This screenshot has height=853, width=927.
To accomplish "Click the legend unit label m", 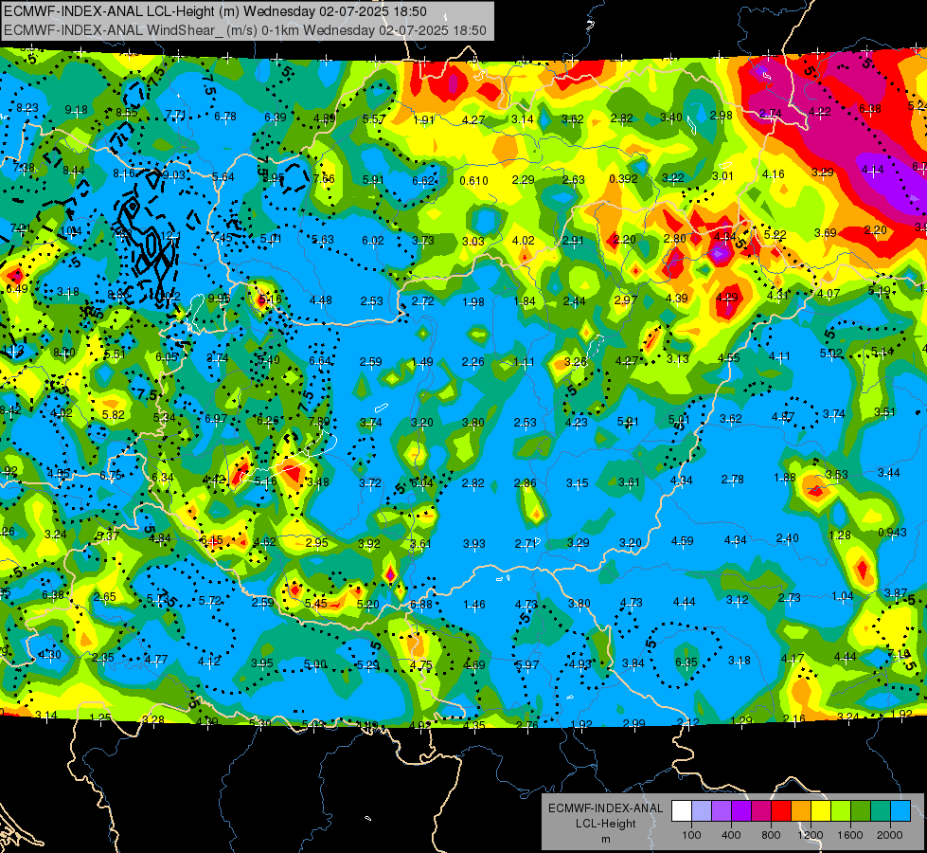I will [x=605, y=840].
